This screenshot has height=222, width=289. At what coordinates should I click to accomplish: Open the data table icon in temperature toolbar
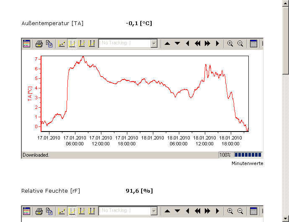click(x=253, y=44)
